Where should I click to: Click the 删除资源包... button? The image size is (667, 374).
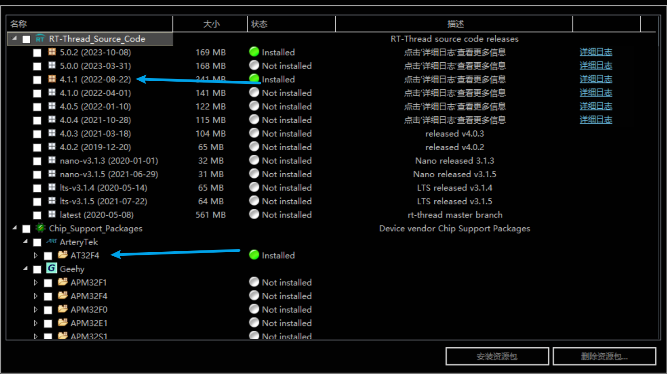tap(604, 356)
